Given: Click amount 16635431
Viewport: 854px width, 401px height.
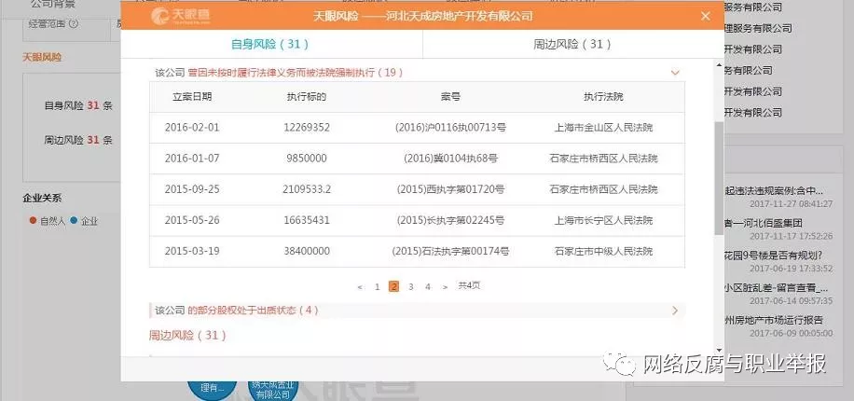Looking at the screenshot, I should point(307,221).
